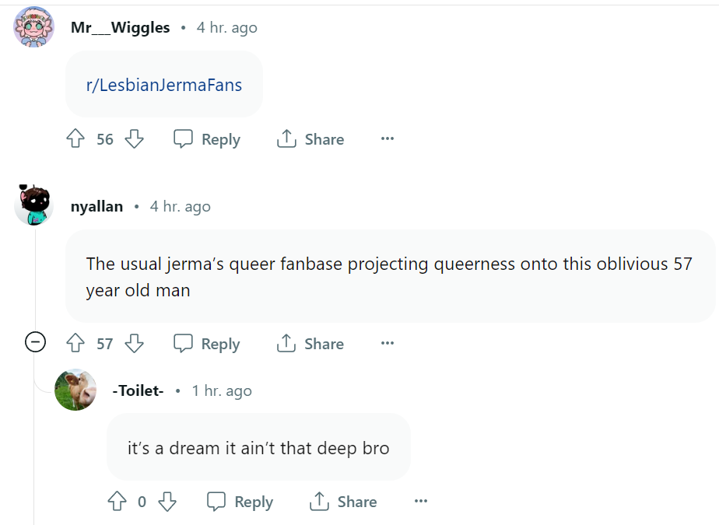Open more options on Mr__Wiggles' comment
Image resolution: width=719 pixels, height=525 pixels.
coord(388,138)
